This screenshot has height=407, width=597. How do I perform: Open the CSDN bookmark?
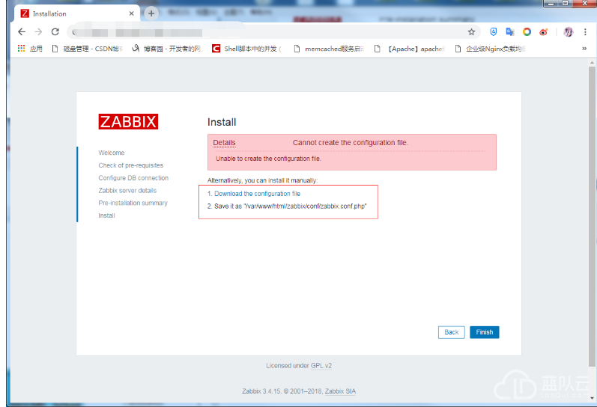(87, 49)
